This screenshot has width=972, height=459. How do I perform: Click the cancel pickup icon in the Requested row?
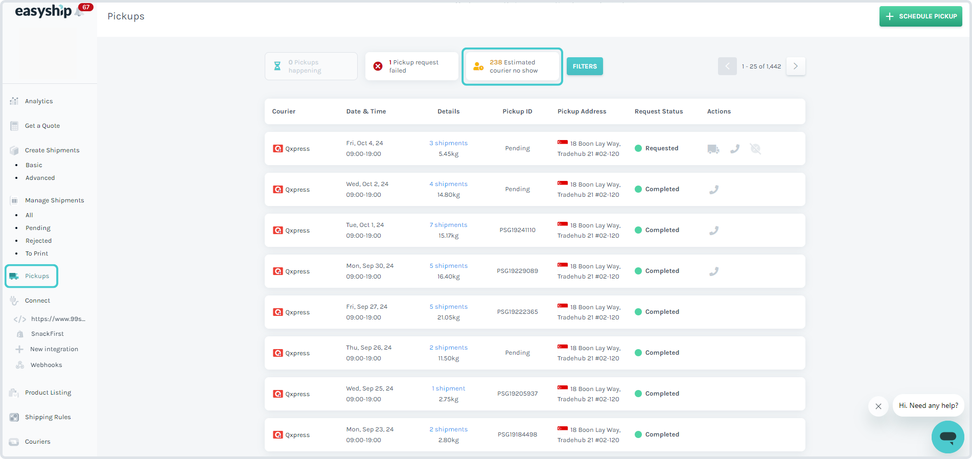[x=755, y=149]
